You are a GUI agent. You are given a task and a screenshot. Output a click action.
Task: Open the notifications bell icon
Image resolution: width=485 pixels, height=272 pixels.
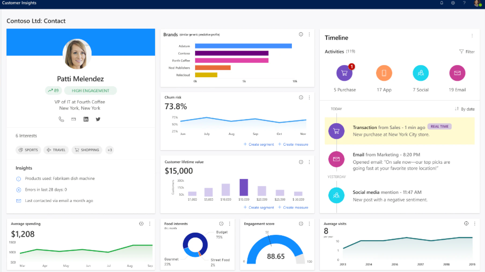[x=442, y=3]
